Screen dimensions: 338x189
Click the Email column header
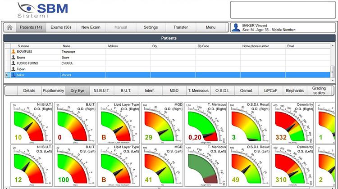(x=308, y=46)
